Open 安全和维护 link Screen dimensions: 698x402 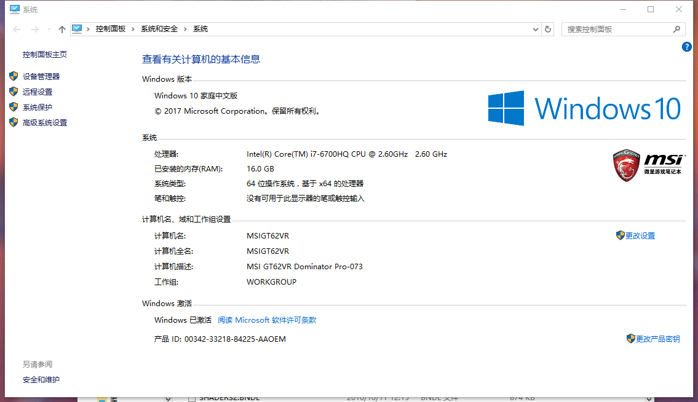pyautogui.click(x=41, y=380)
